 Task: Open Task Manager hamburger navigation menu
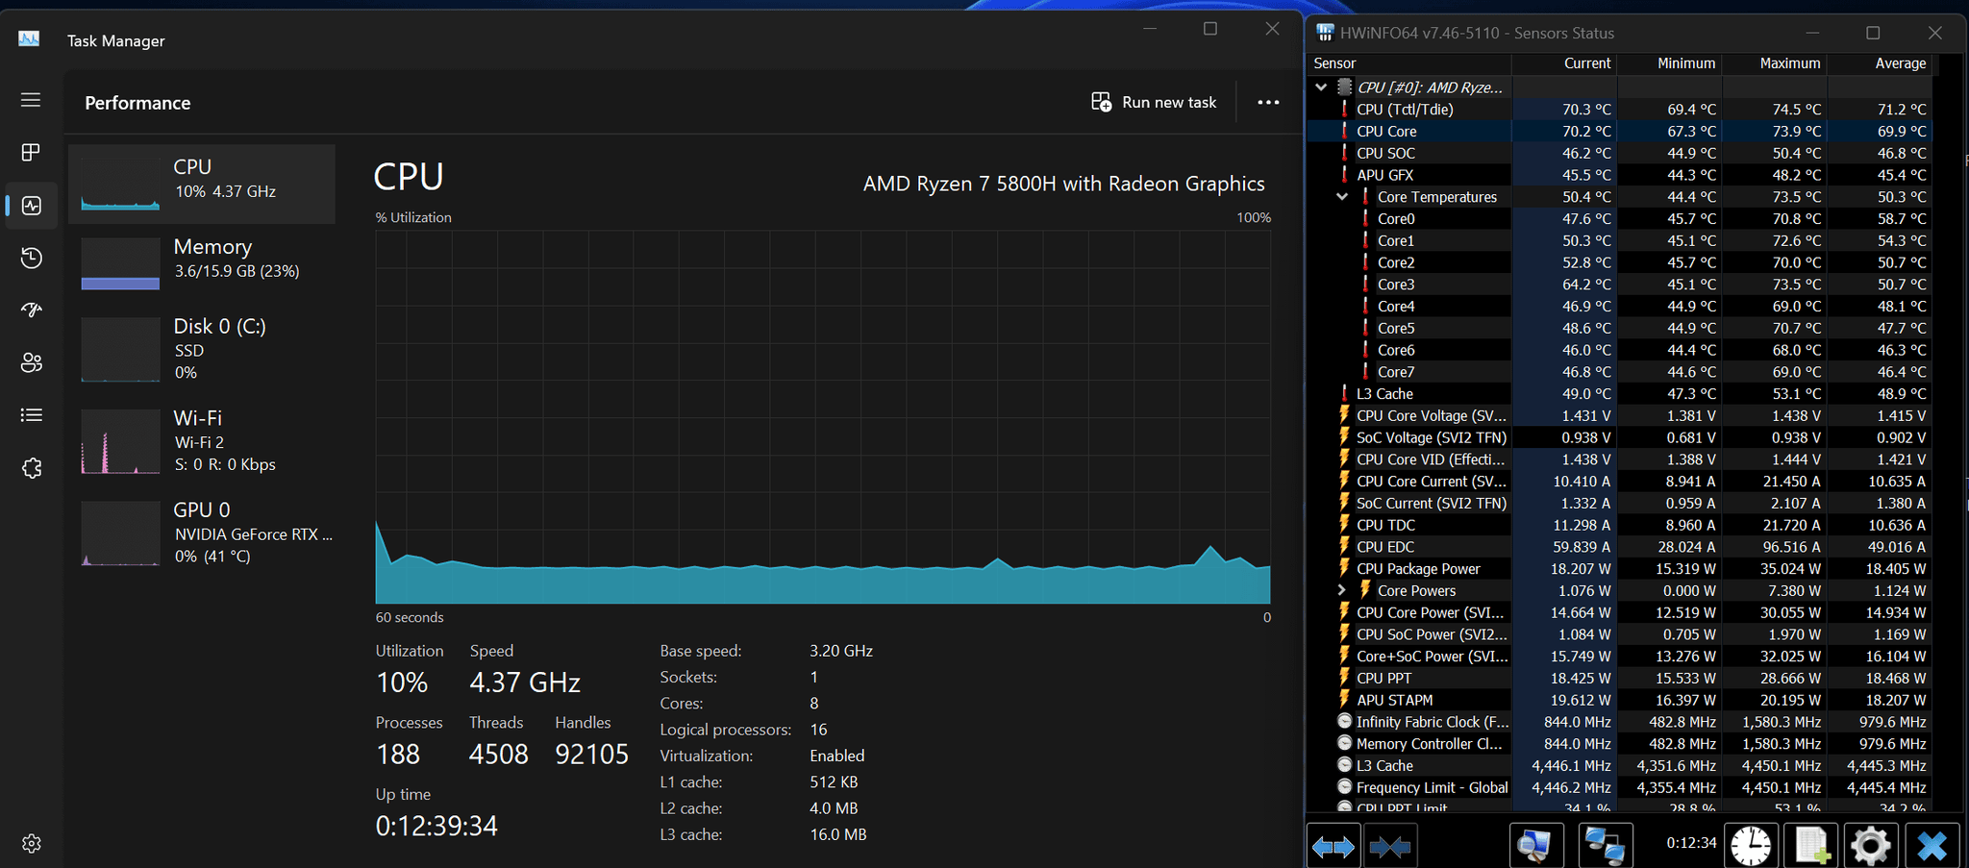point(31,100)
